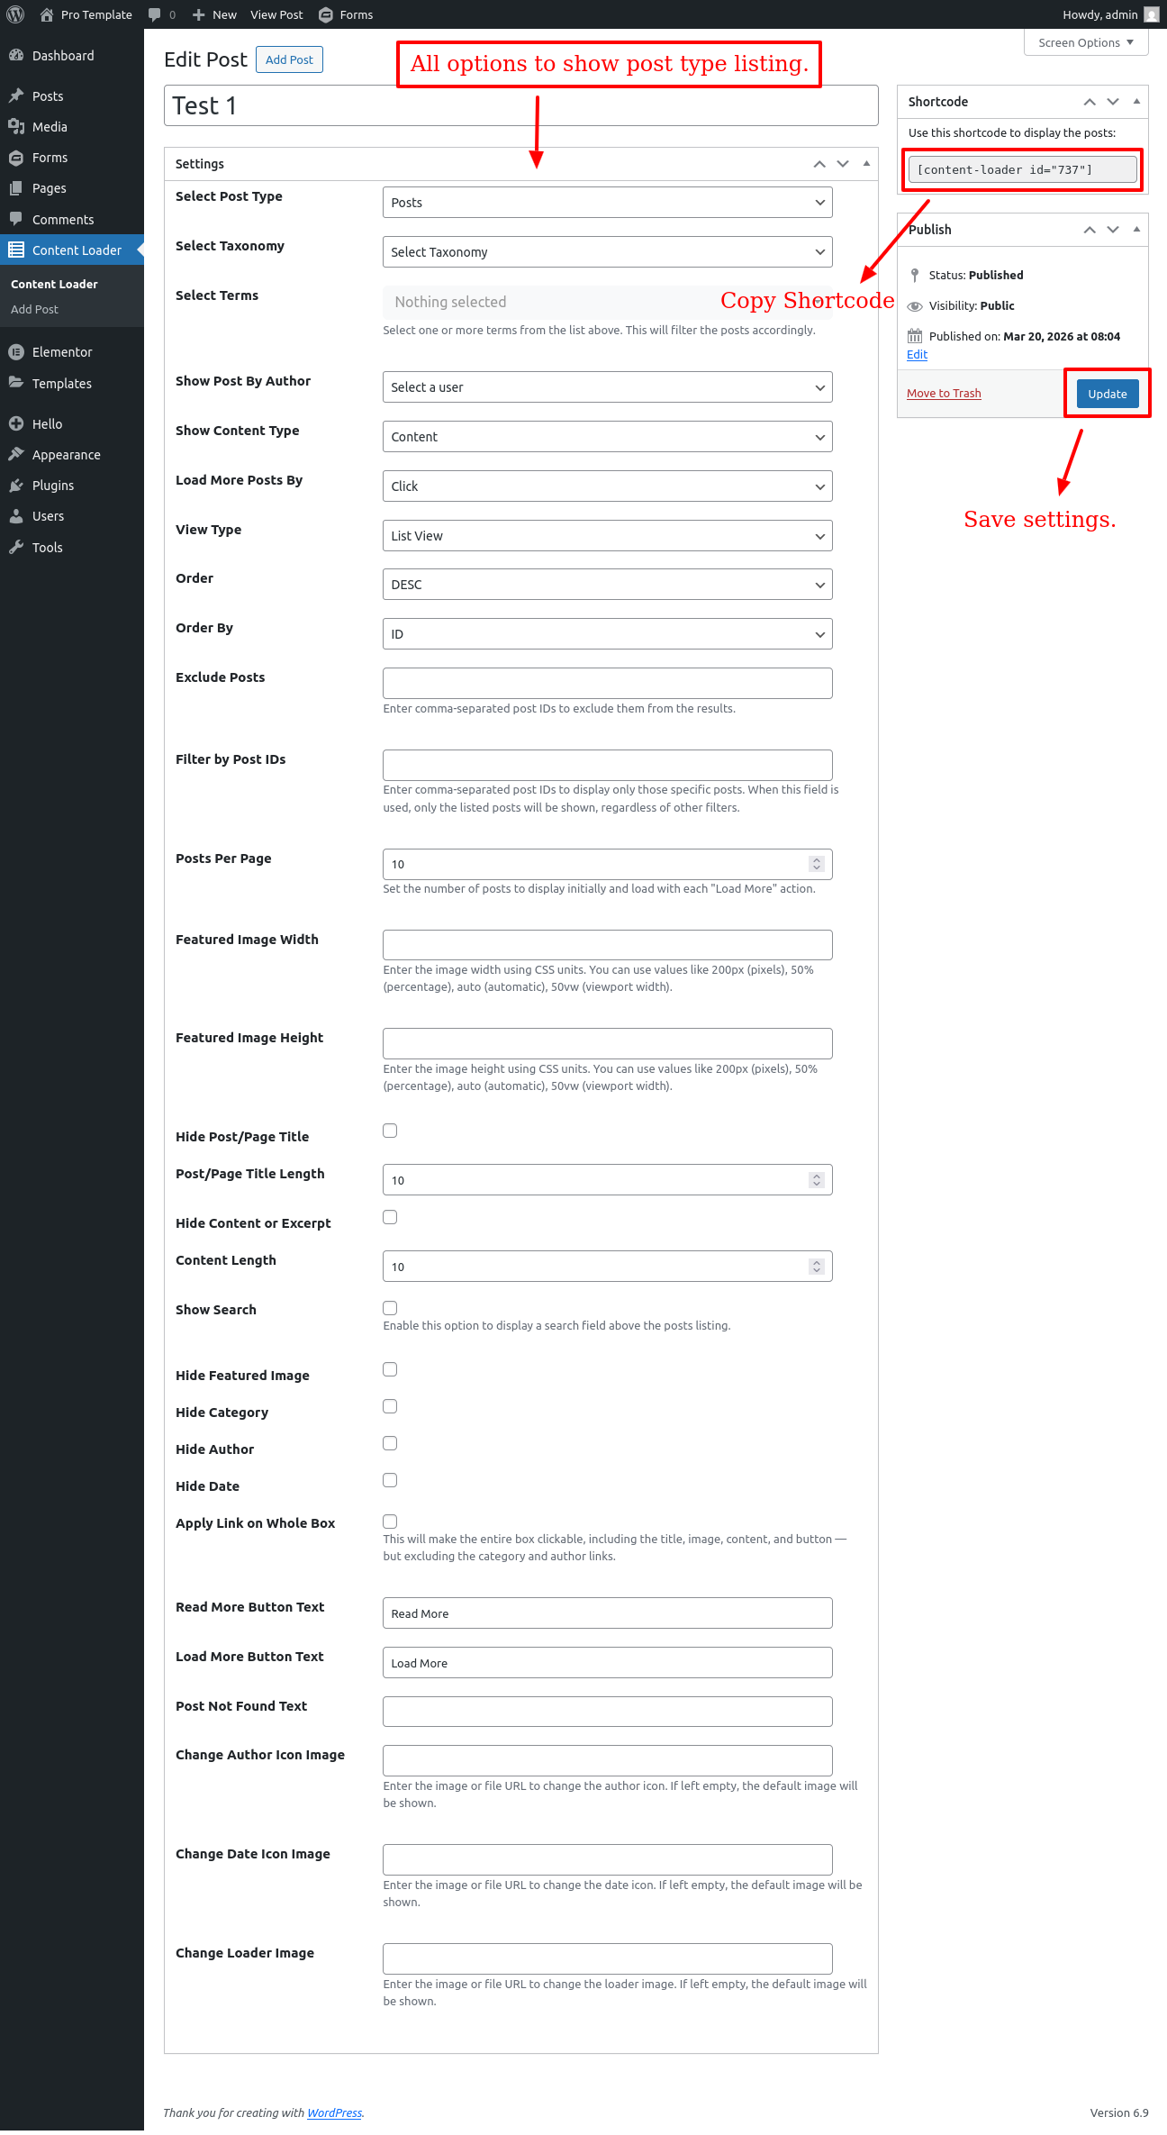Click the Tools wrench icon
Screen dimensions: 1167x2135
click(x=16, y=547)
